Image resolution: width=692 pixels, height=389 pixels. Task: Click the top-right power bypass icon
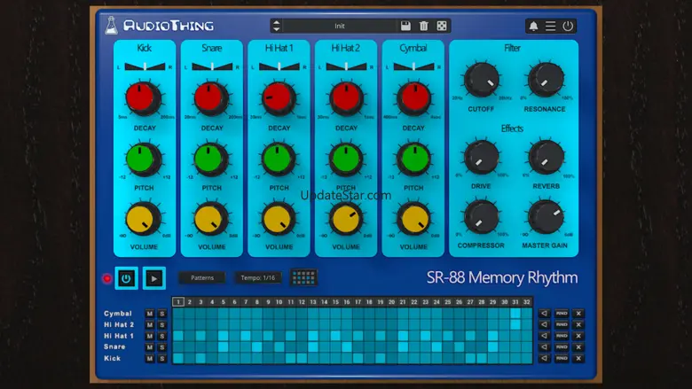click(x=568, y=27)
